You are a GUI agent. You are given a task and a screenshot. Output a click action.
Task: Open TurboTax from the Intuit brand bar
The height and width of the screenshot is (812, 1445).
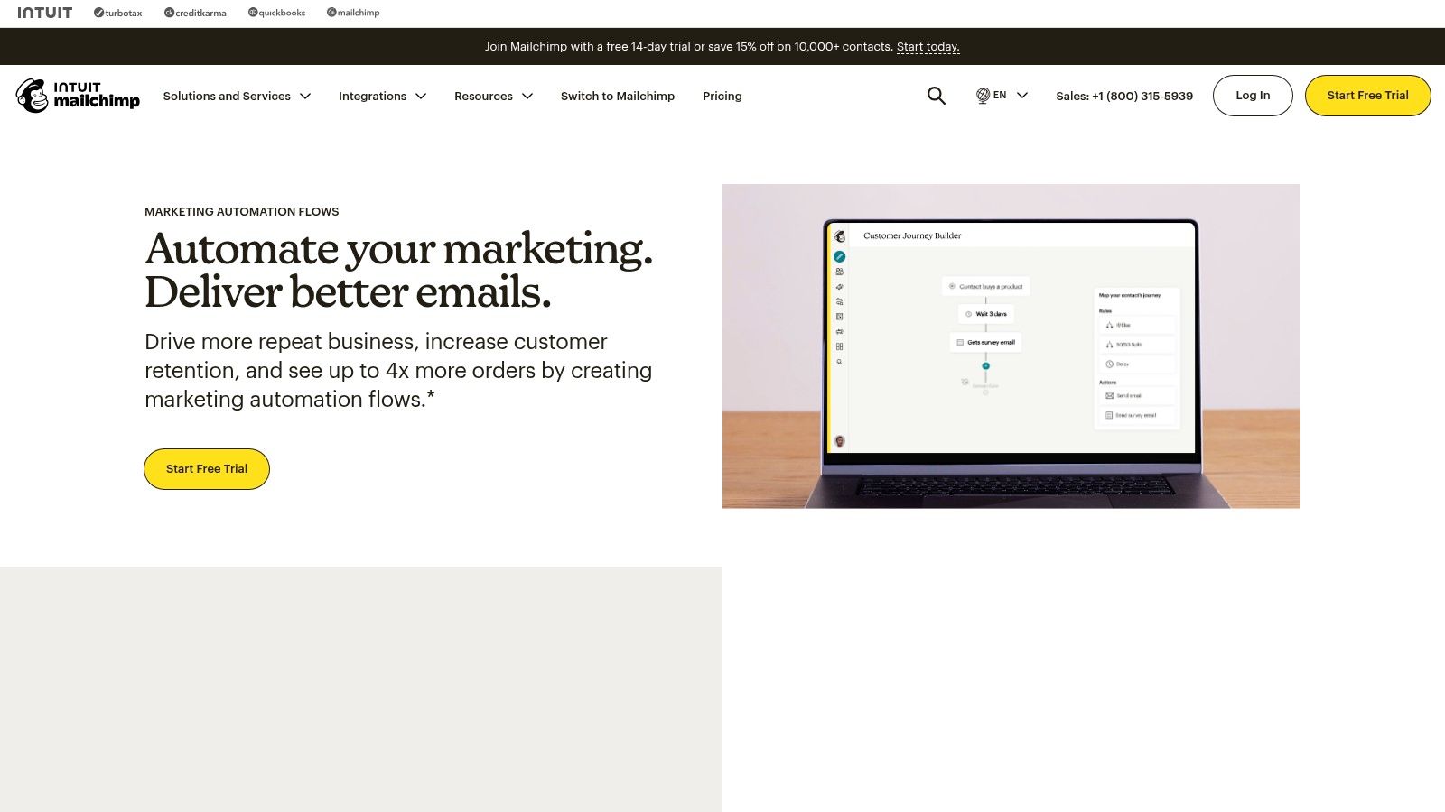117,13
